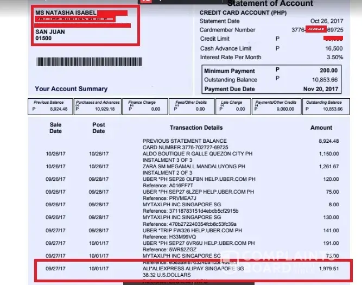Screen dimensions: 362x285
Task: Click the Complaints Board watermark logo
Action: tap(278, 262)
